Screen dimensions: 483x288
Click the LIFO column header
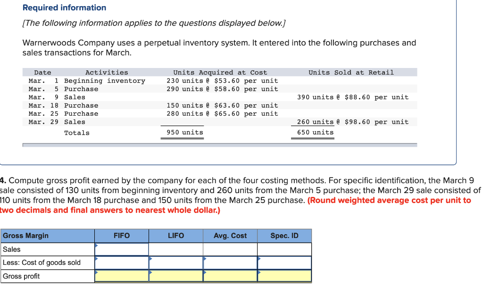coord(175,236)
